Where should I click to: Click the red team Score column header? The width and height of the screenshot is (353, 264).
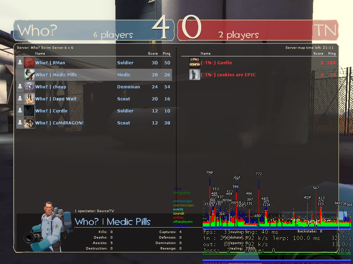(x=318, y=53)
